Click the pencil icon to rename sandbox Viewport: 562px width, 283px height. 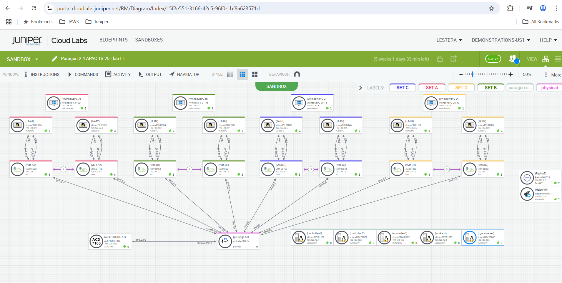[54, 59]
